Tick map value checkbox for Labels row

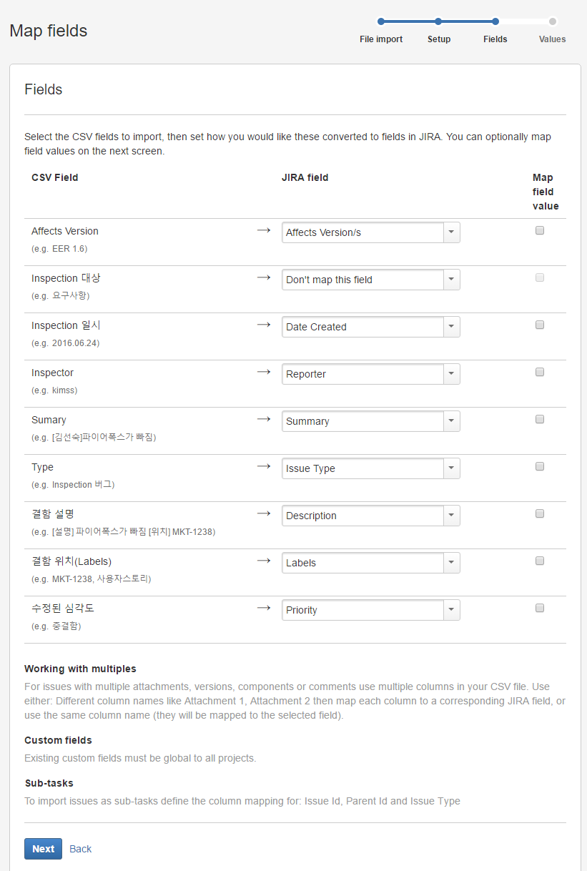540,561
